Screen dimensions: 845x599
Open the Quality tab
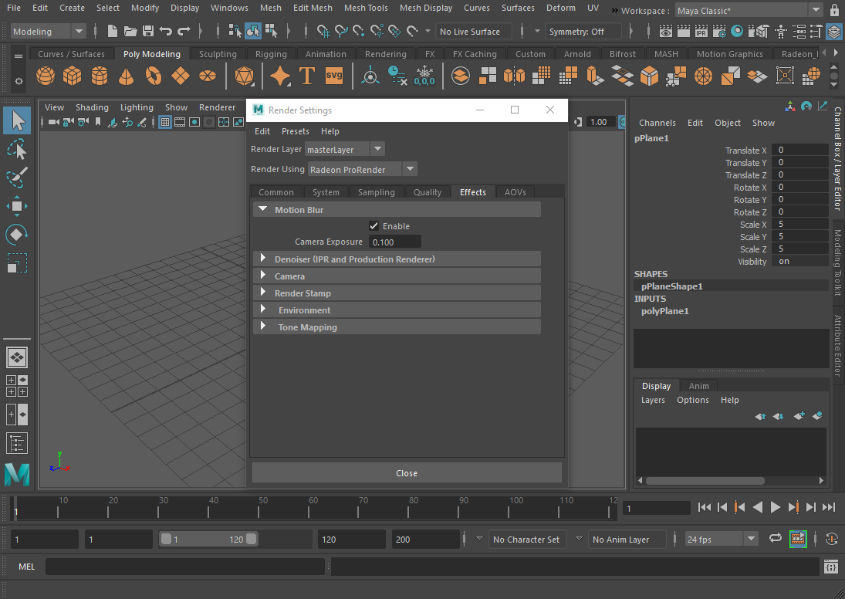[428, 192]
